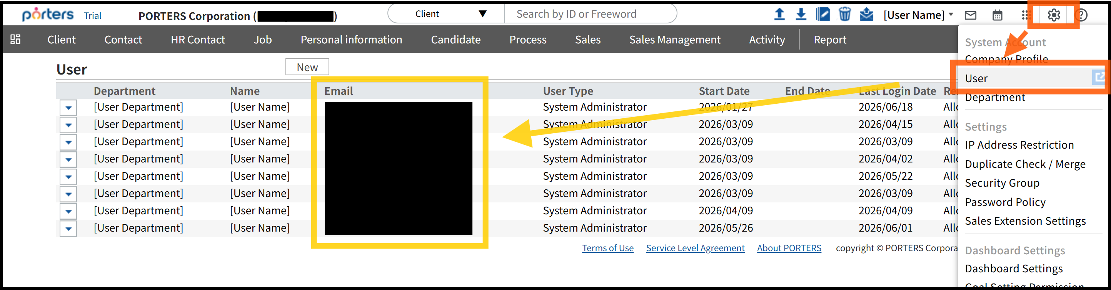The image size is (1111, 290).
Task: Open the Service Level Agreement link
Action: [x=695, y=248]
